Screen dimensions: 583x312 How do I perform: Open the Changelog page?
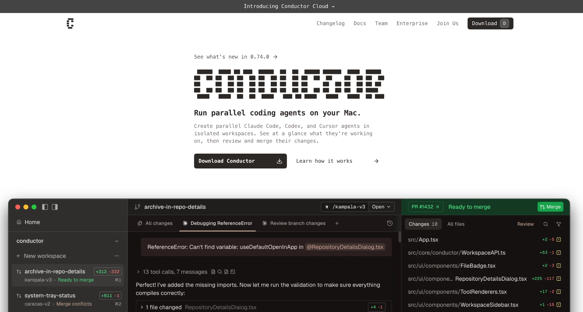pos(330,23)
